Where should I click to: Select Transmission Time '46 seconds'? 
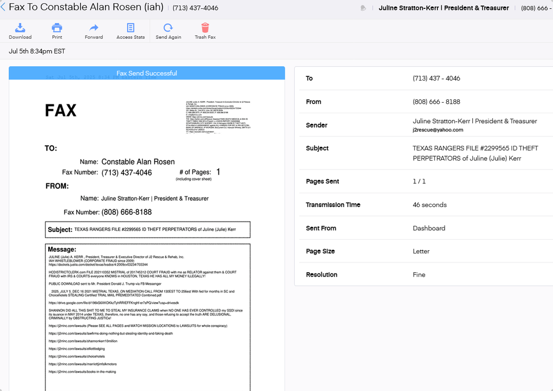click(430, 205)
